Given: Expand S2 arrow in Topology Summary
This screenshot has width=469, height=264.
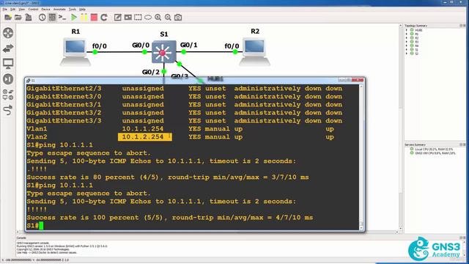Looking at the screenshot, I should [x=407, y=54].
